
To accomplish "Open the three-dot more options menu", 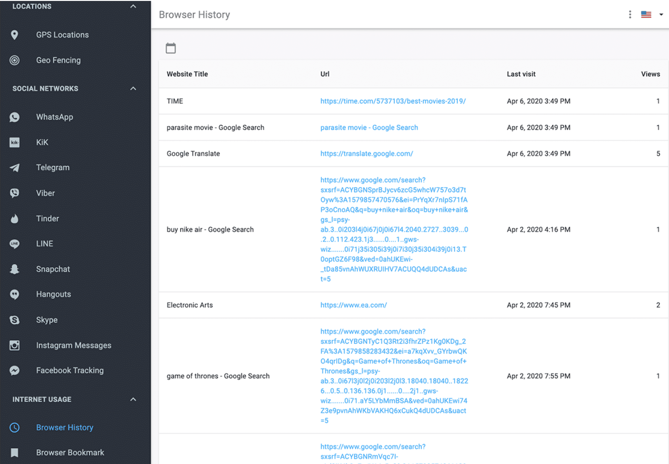I will pyautogui.click(x=630, y=14).
